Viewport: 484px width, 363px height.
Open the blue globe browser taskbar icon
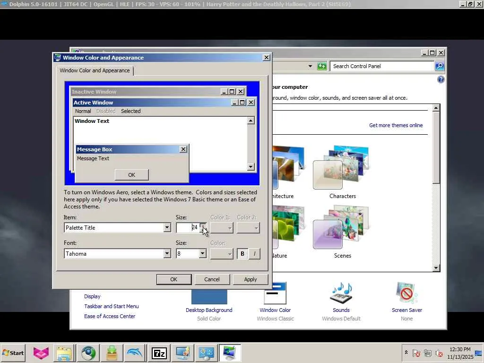coord(88,353)
